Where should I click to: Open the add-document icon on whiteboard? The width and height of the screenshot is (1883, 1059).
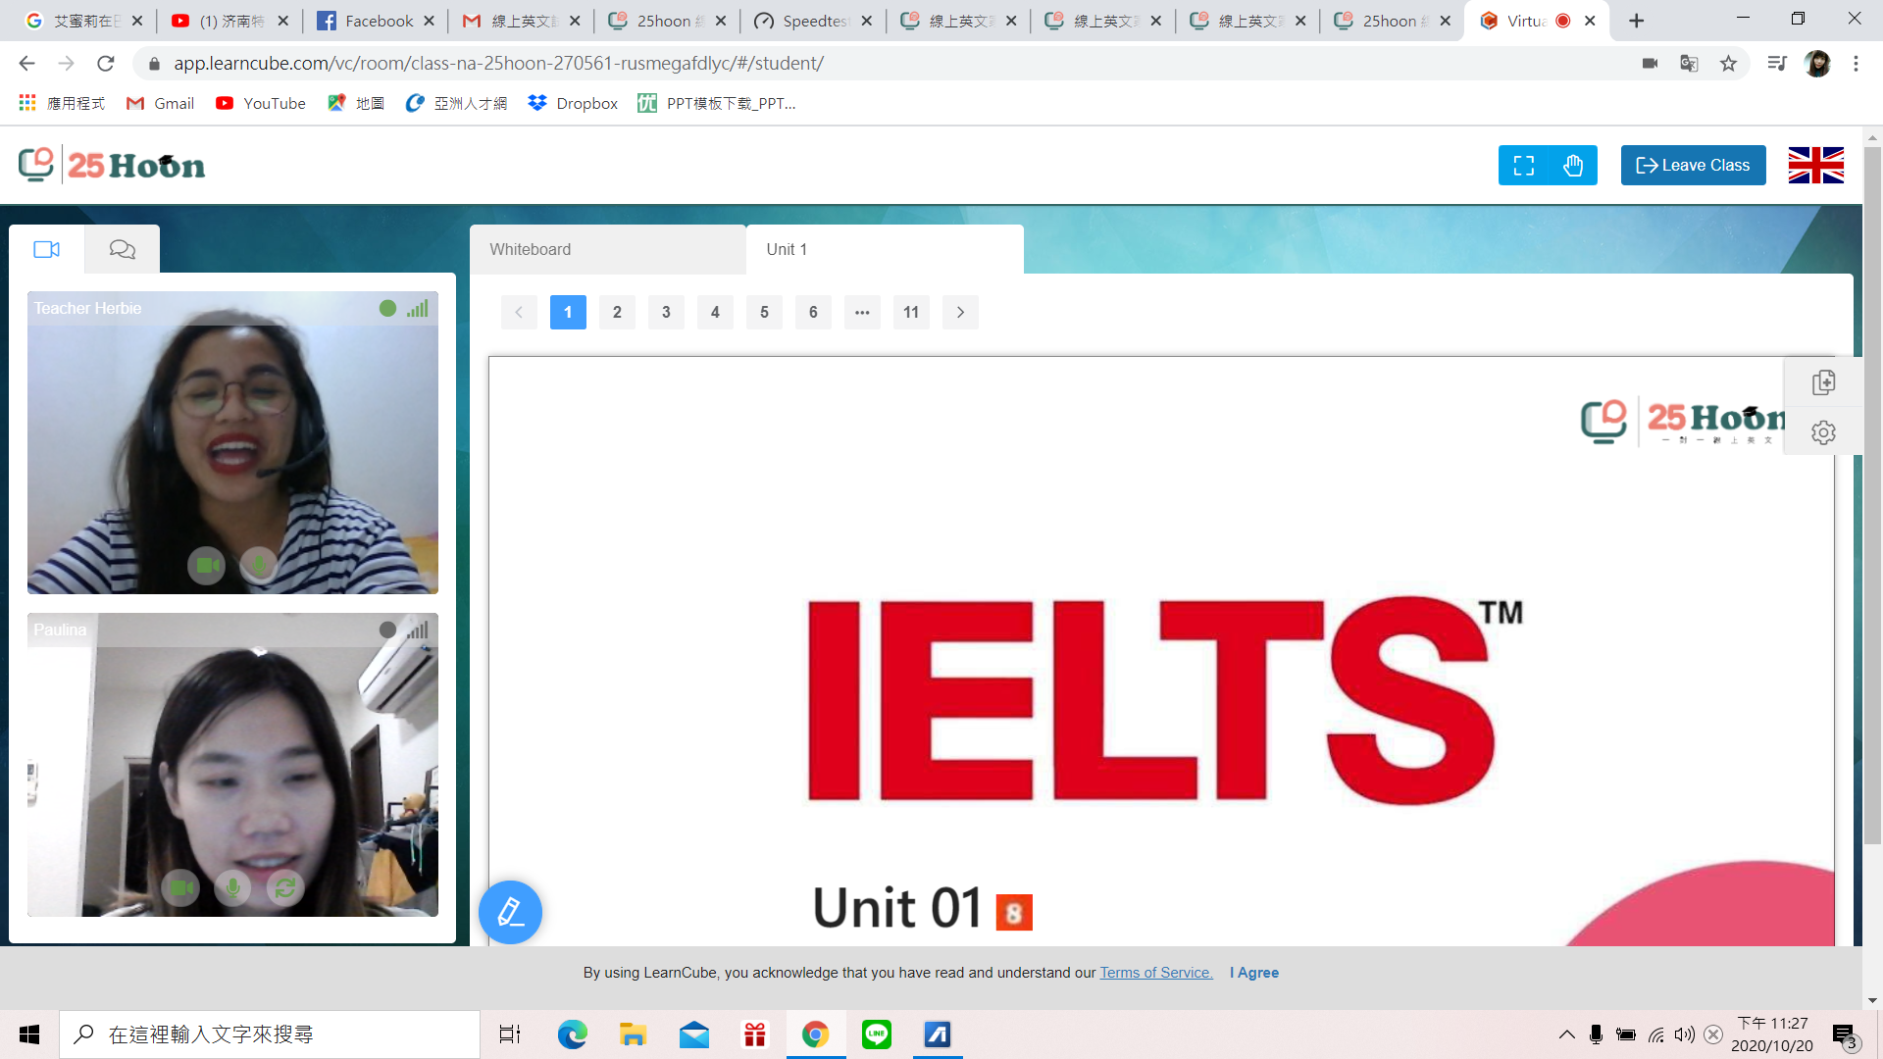(1823, 382)
